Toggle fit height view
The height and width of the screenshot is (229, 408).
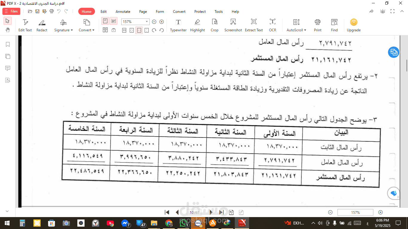click(x=147, y=30)
